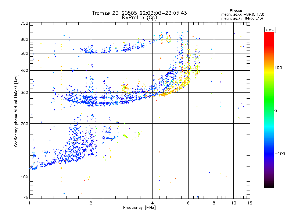Click the x-axis tick label '10'

coord(233,203)
